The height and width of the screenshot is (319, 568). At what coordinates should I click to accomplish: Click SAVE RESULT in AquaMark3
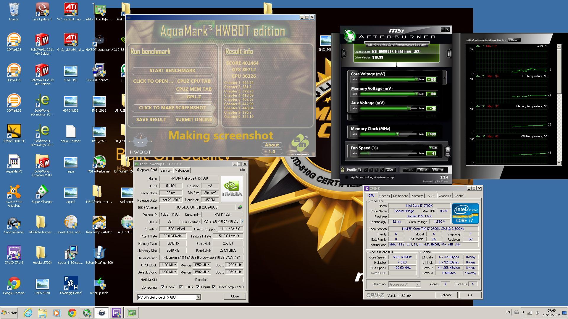pos(151,120)
